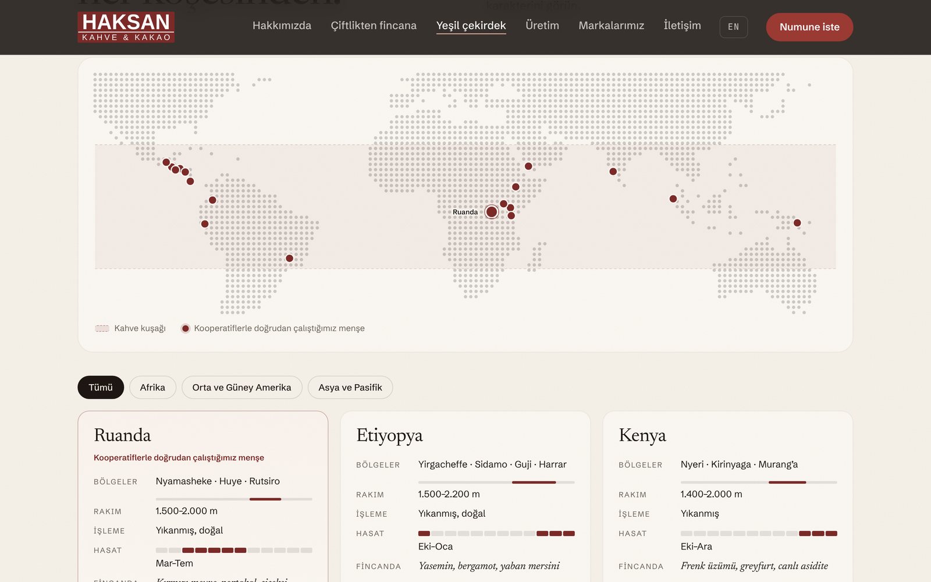
Task: Click 'Yirgacheffe · Sidamo · Guji · Harrar' text
Action: (492, 464)
